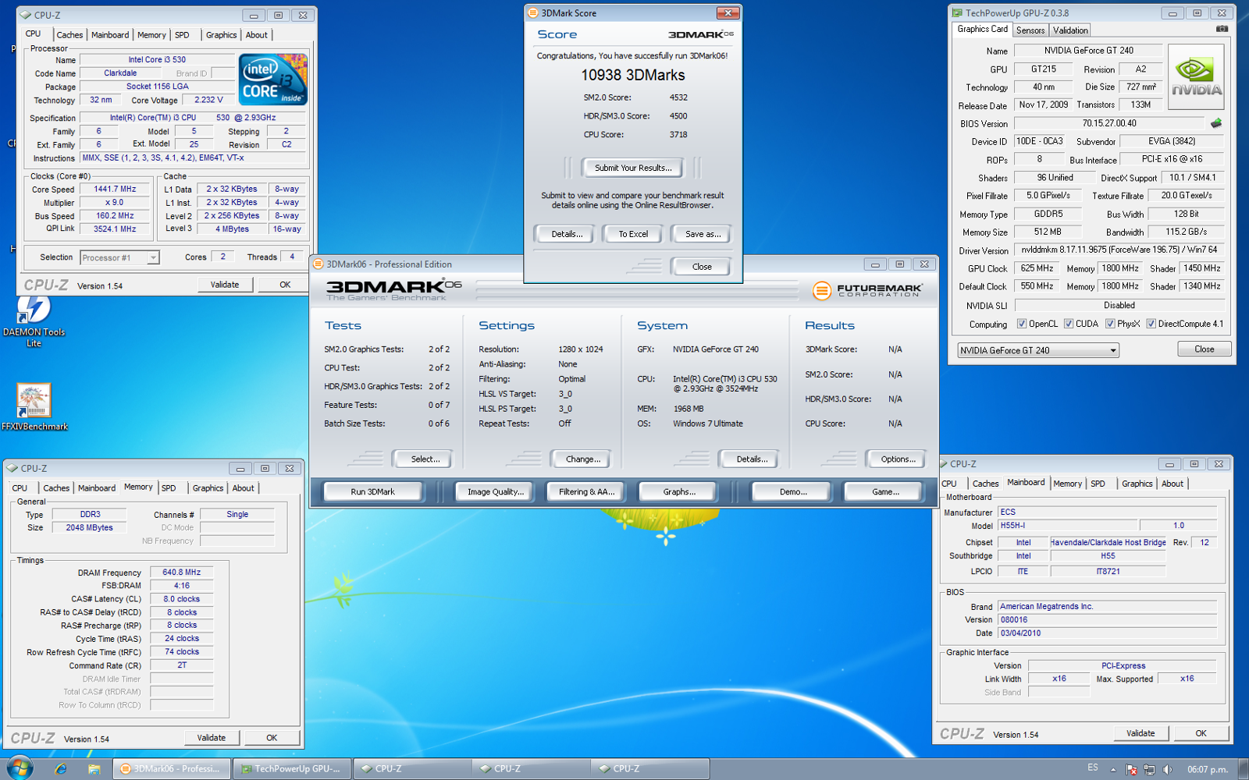
Task: Click Submit Your Results button
Action: tap(632, 168)
